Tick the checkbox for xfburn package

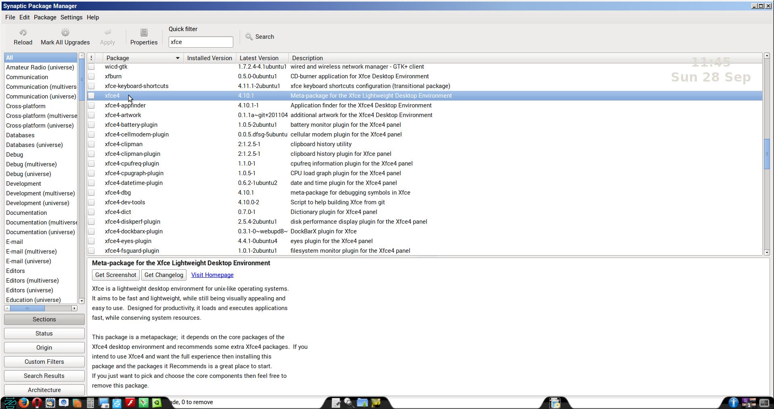[91, 76]
